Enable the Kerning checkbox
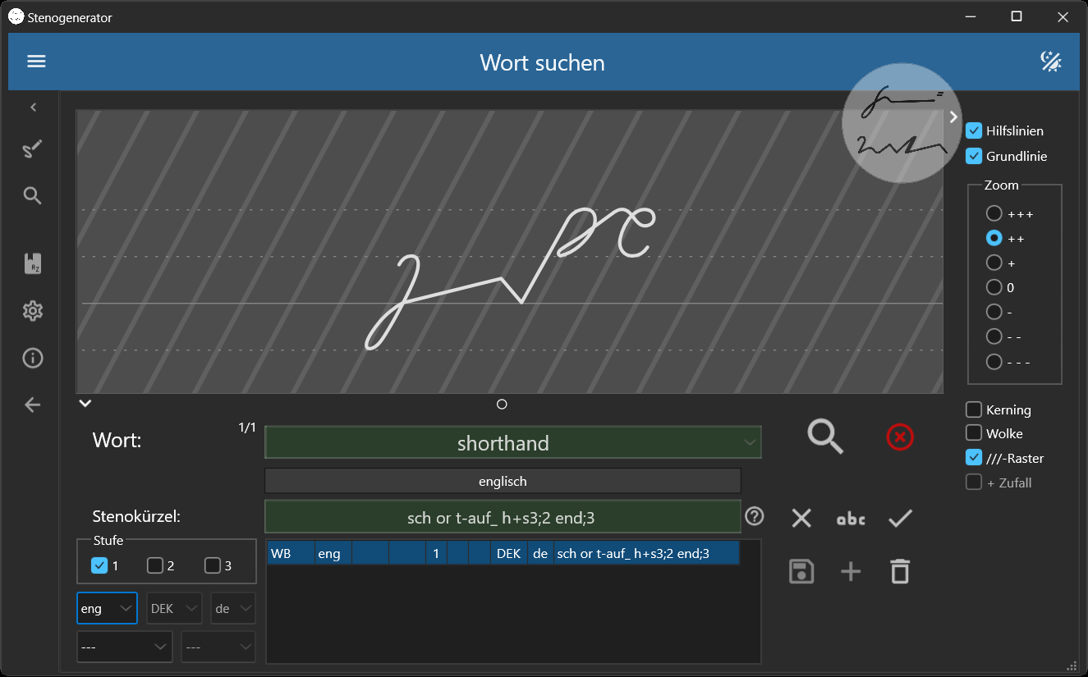This screenshot has width=1088, height=677. (x=975, y=409)
